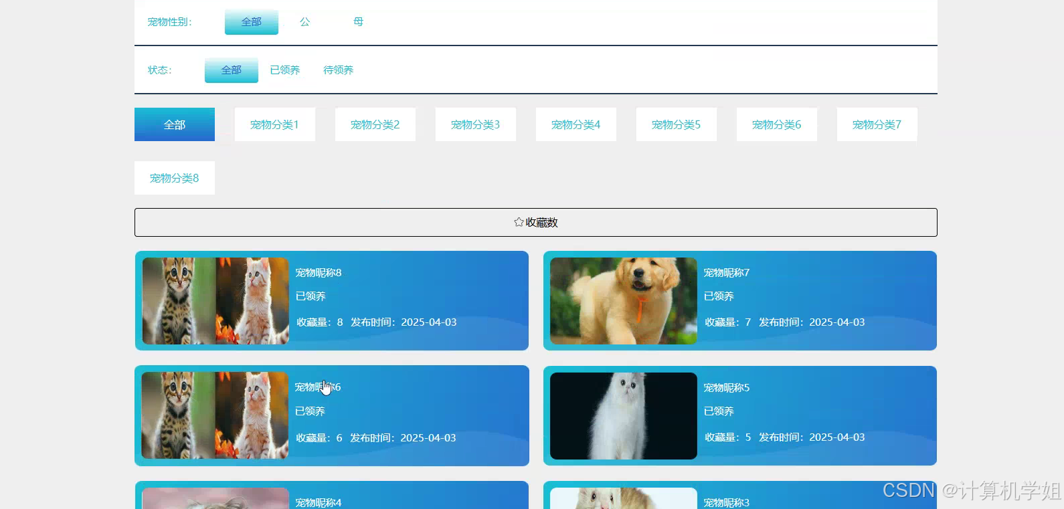
Task: Filter status by 待领养
Action: pyautogui.click(x=339, y=70)
